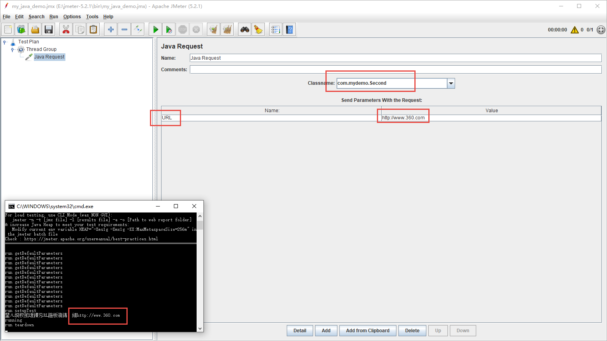Click the binoculars Search icon
The image size is (607, 341).
(x=244, y=29)
